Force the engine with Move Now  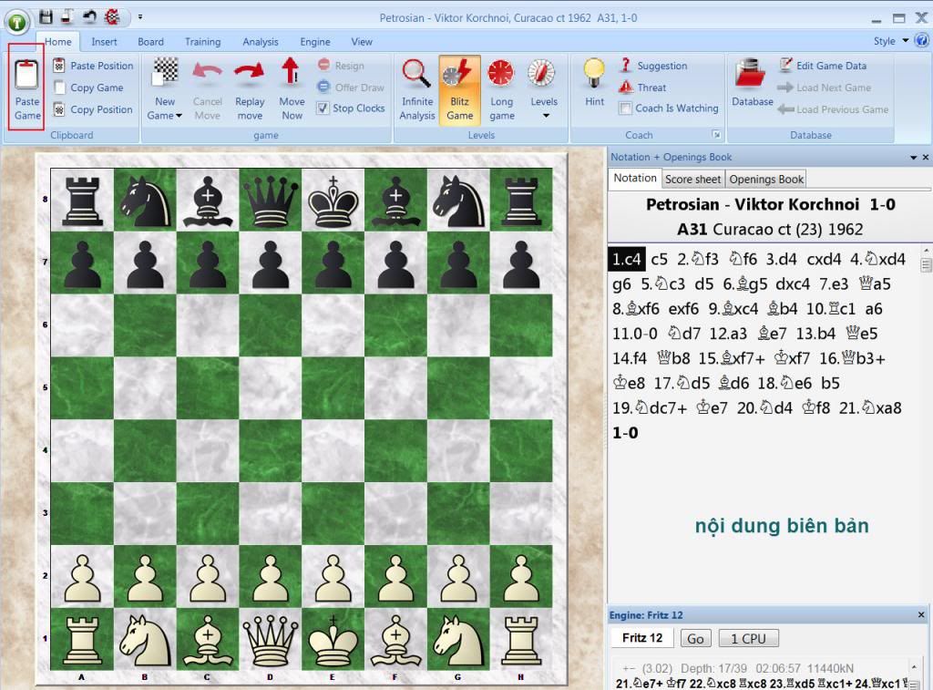pyautogui.click(x=292, y=88)
